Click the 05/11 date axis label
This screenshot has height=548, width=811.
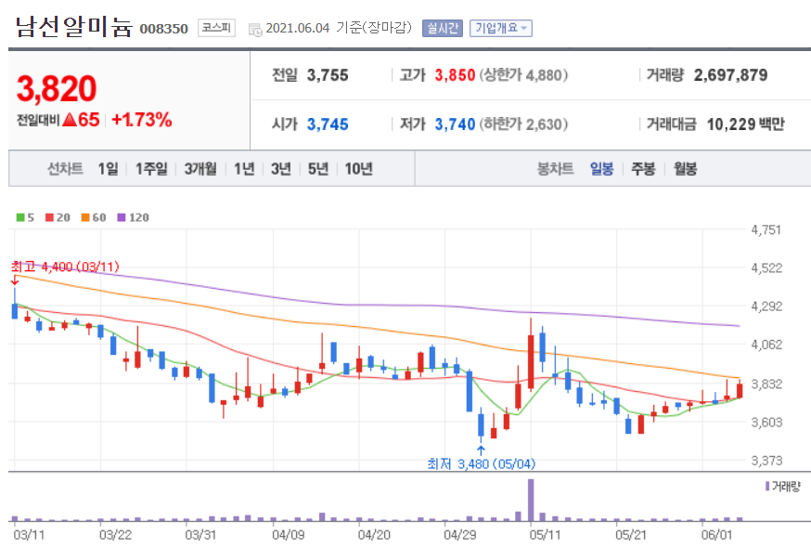[x=545, y=535]
